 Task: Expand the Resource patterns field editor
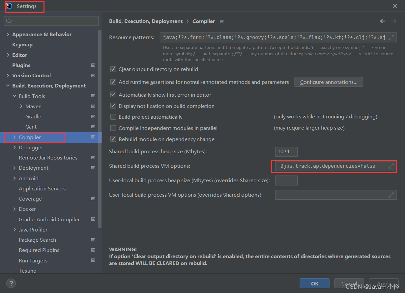391,37
